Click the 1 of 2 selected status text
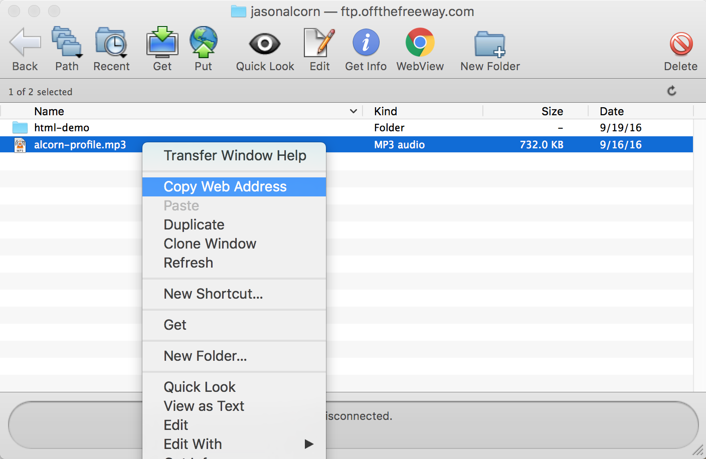 tap(40, 92)
